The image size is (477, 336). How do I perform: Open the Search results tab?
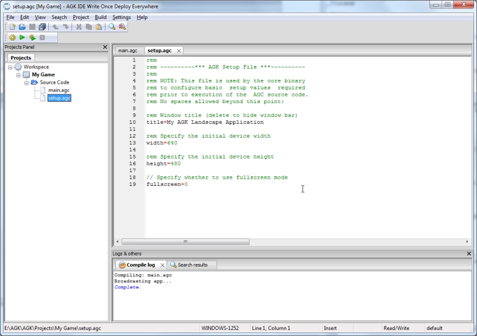tap(192, 265)
